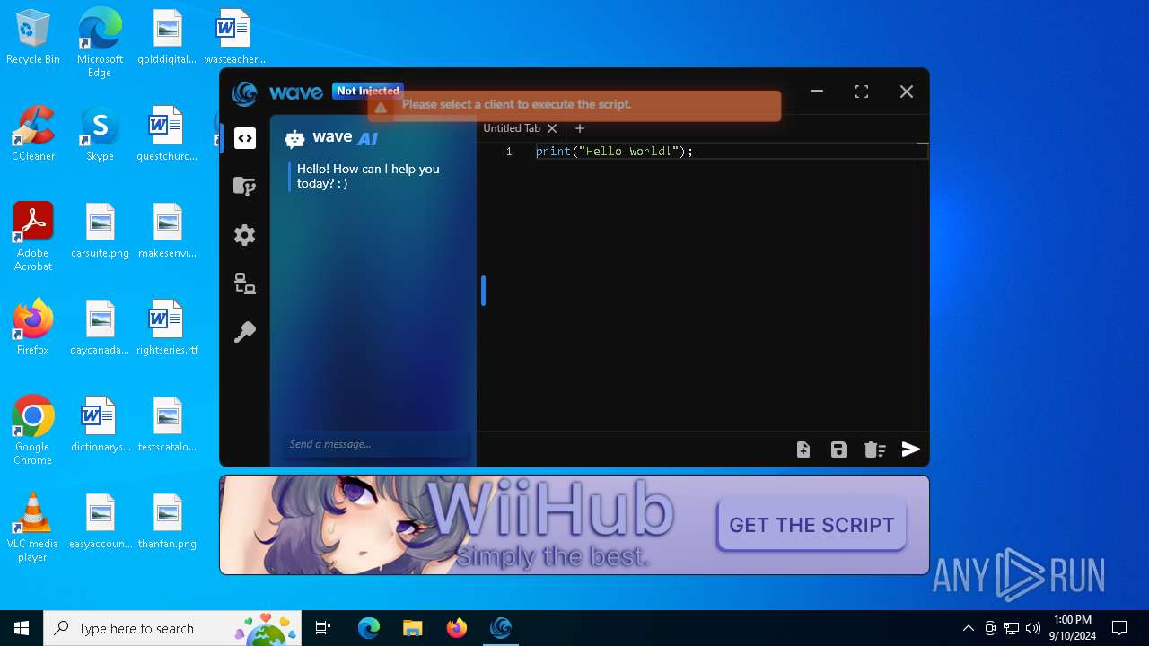Select the CCleaner desktop icon
This screenshot has width=1149, height=646.
point(33,135)
